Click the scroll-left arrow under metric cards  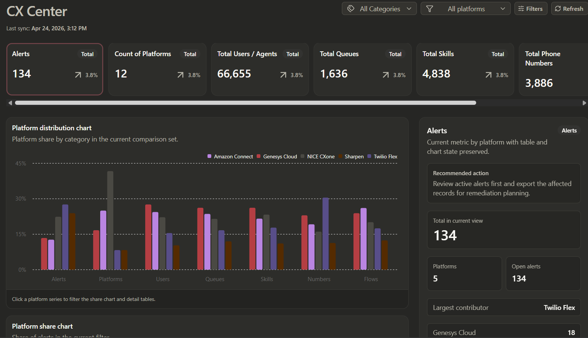(x=10, y=103)
